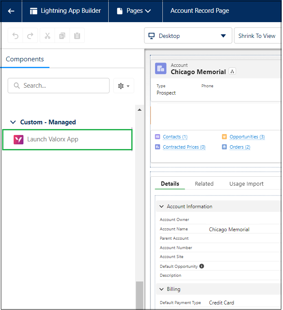This screenshot has width=283, height=310.
Task: Click the Parent Account field label
Action: [x=174, y=238]
